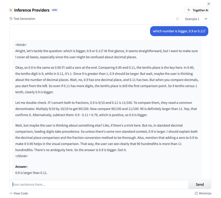221x198 pixels.
Task: Click the opening <think> tag line
Action: point(21,45)
